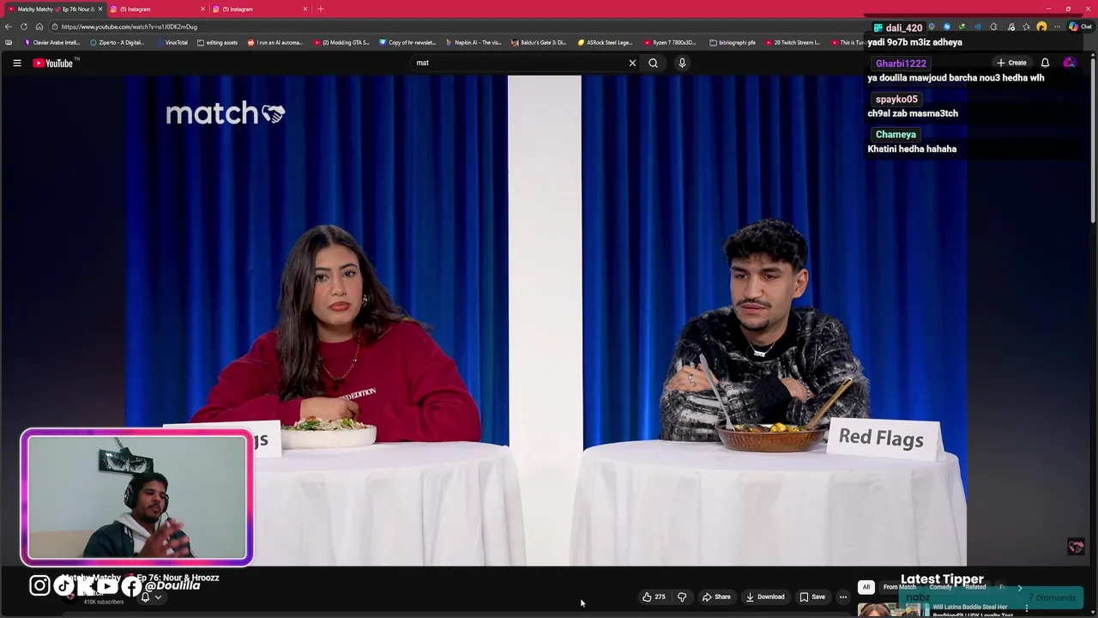Open bibliographi pfe bookmark folder

(x=733, y=42)
